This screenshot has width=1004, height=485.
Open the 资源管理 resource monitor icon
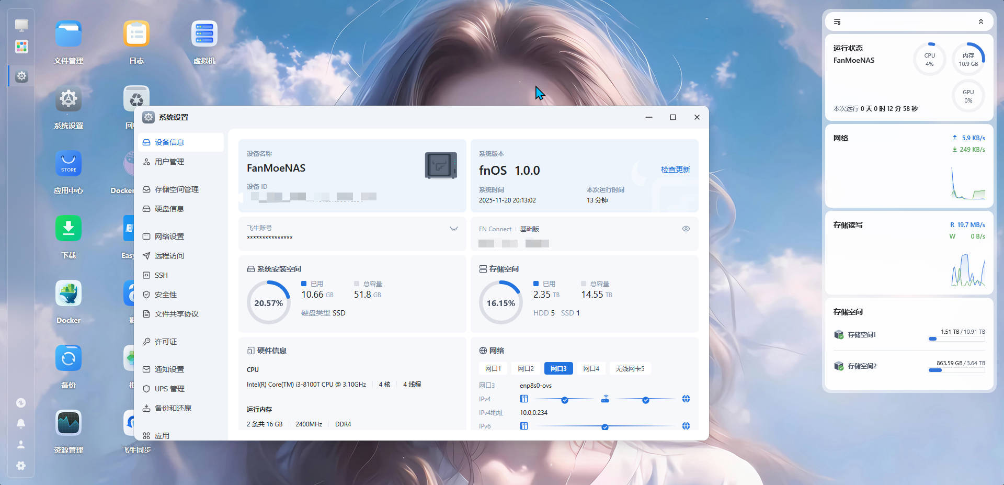pyautogui.click(x=69, y=423)
